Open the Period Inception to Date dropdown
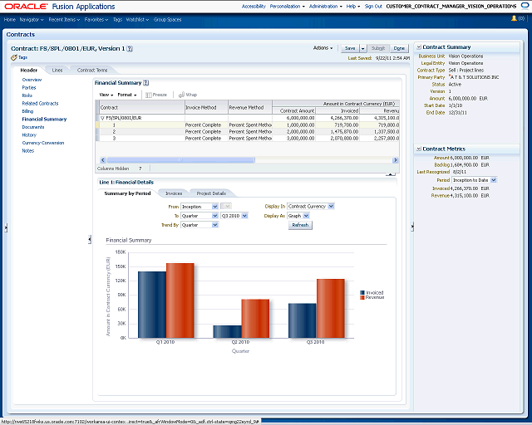The width and height of the screenshot is (532, 425). pyautogui.click(x=493, y=180)
